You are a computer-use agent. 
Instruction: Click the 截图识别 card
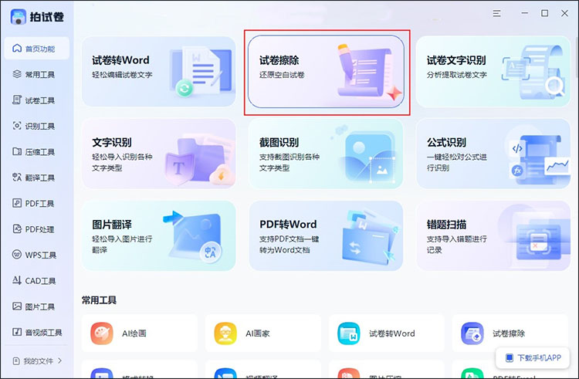(325, 154)
